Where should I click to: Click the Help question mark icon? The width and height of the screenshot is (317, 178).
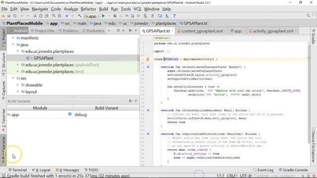174,16
